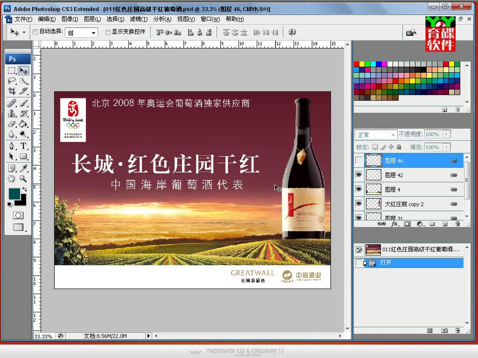
Task: Create new adjustment layer
Action: [420, 224]
